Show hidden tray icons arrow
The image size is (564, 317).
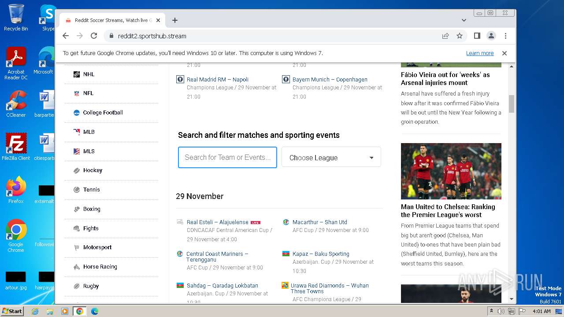(491, 311)
